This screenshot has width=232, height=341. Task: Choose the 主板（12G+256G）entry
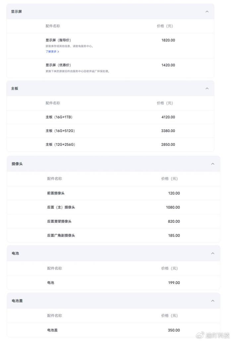[x=110, y=144]
